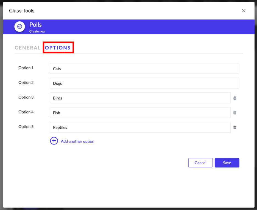Click into the Dogs input field
257x210 pixels.
click(144, 83)
